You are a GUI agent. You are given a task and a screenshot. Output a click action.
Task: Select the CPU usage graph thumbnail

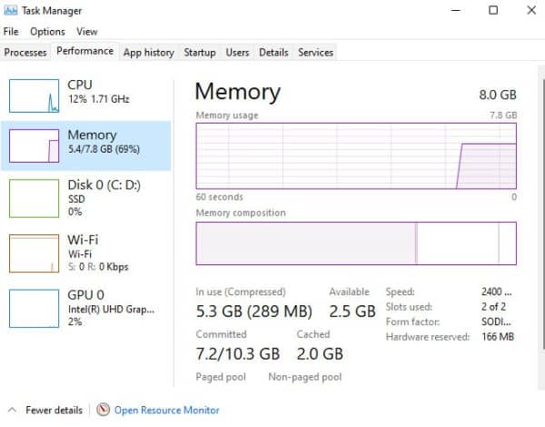[35, 94]
